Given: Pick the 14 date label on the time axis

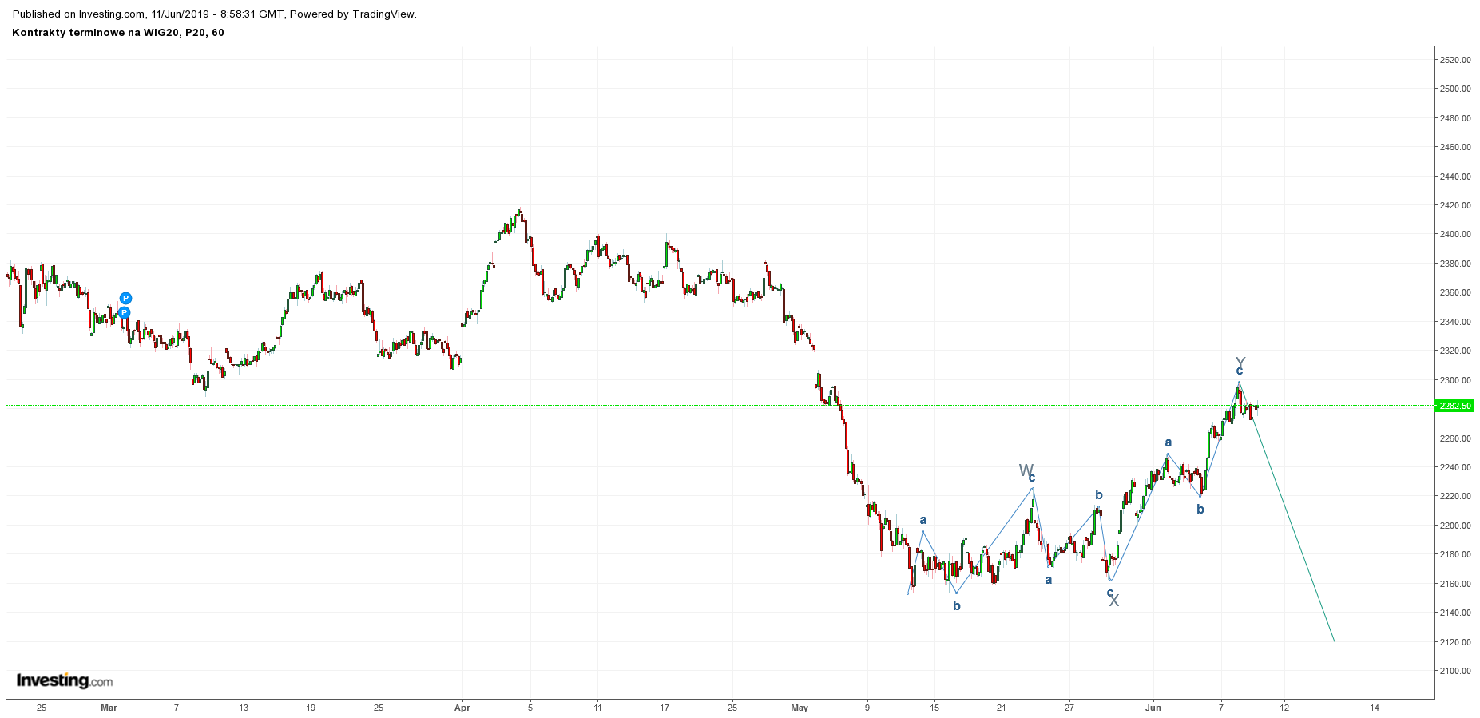Looking at the screenshot, I should 1375,708.
